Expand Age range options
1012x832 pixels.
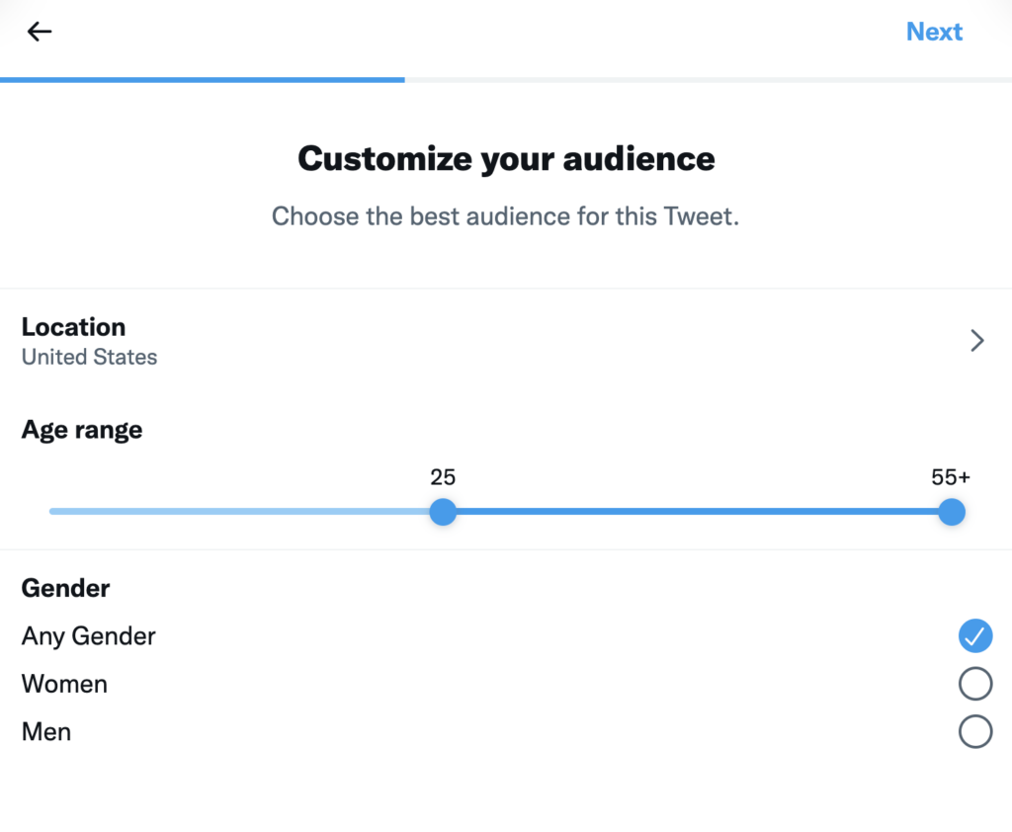click(81, 429)
